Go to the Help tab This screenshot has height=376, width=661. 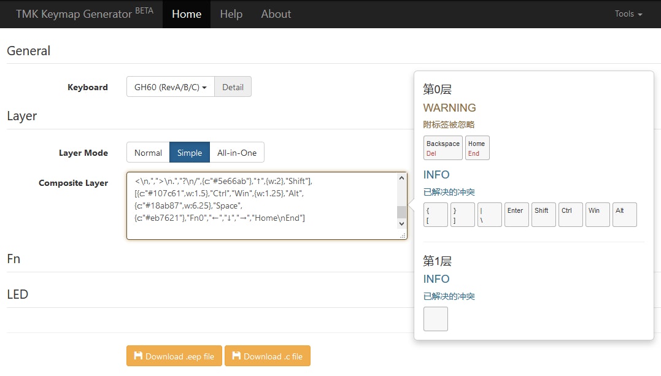coord(231,14)
